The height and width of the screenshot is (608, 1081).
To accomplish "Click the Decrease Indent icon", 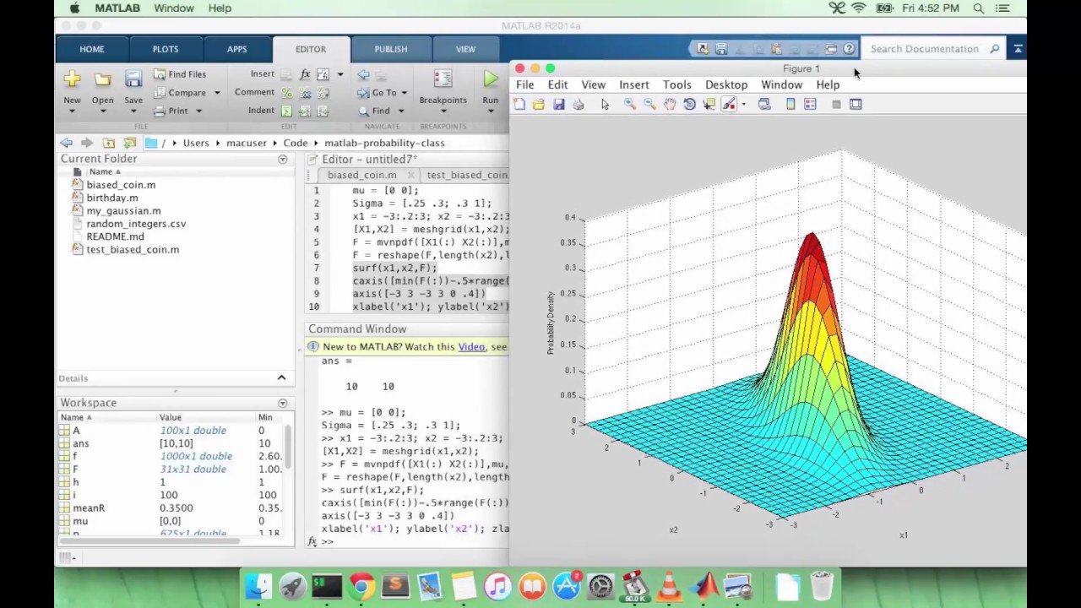I will point(323,111).
